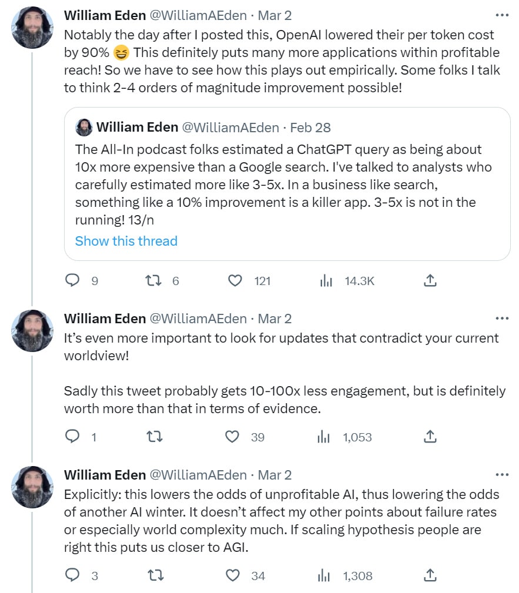Reply to the OpenAI token cost tweet
The width and height of the screenshot is (519, 593).
tap(72, 281)
